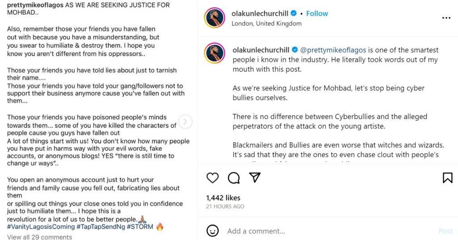View the 1,442 likes list
The width and height of the screenshot is (458, 240).
(x=223, y=197)
